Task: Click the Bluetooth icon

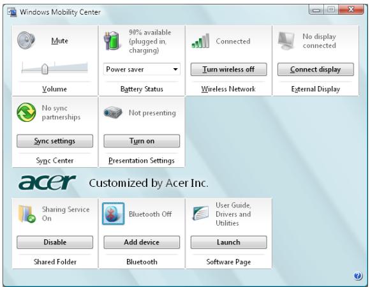Action: tap(114, 214)
